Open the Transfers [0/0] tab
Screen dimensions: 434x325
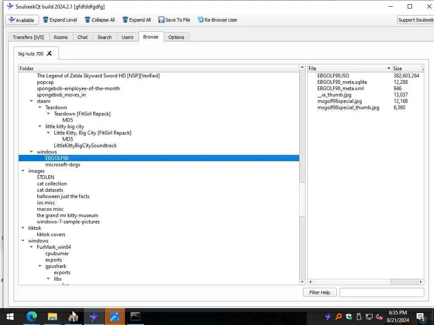[28, 37]
